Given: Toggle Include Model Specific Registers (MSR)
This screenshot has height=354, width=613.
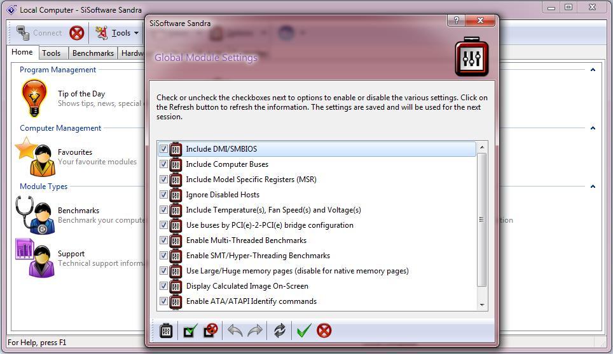Looking at the screenshot, I should click(163, 180).
